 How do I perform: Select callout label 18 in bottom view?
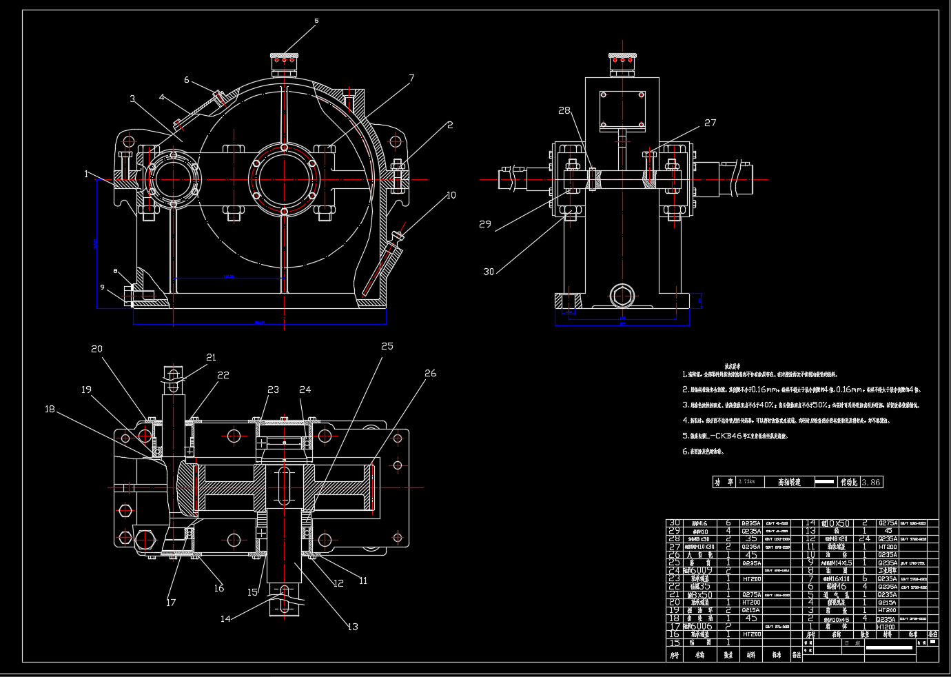(50, 409)
